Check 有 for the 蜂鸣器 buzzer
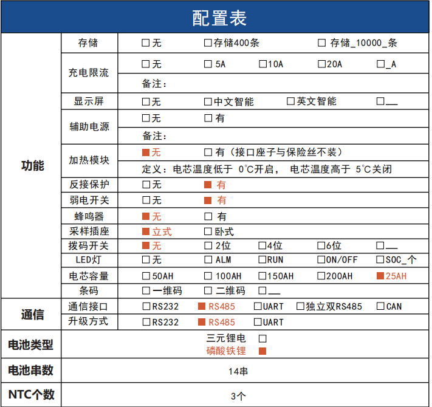432x407 pixels. pyautogui.click(x=208, y=216)
